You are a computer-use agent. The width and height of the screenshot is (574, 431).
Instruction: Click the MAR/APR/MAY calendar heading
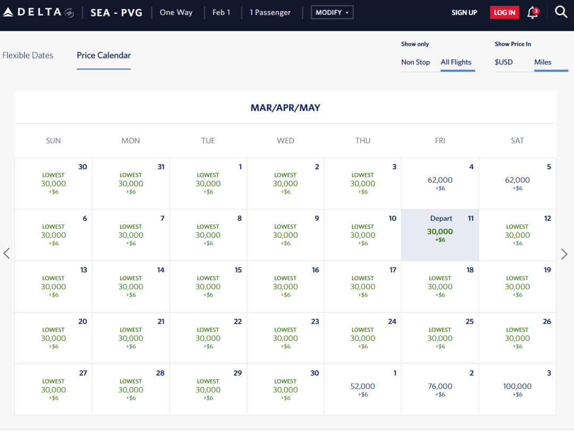(x=285, y=108)
